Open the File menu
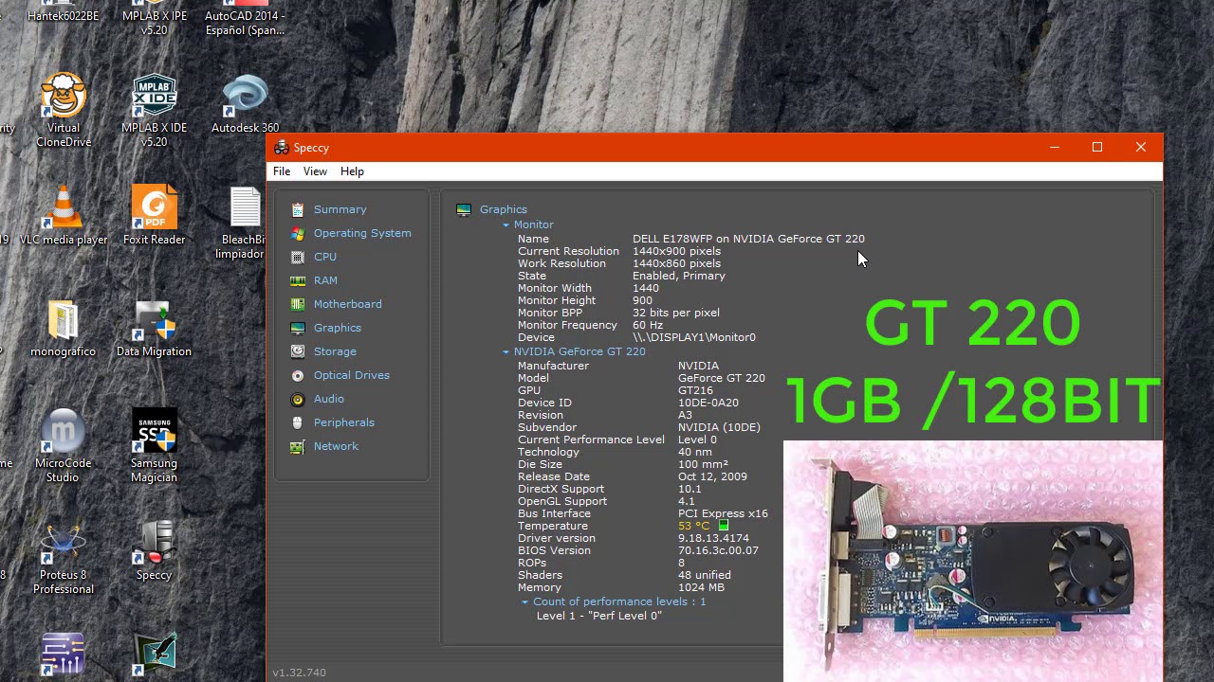Image resolution: width=1214 pixels, height=682 pixels. [282, 171]
